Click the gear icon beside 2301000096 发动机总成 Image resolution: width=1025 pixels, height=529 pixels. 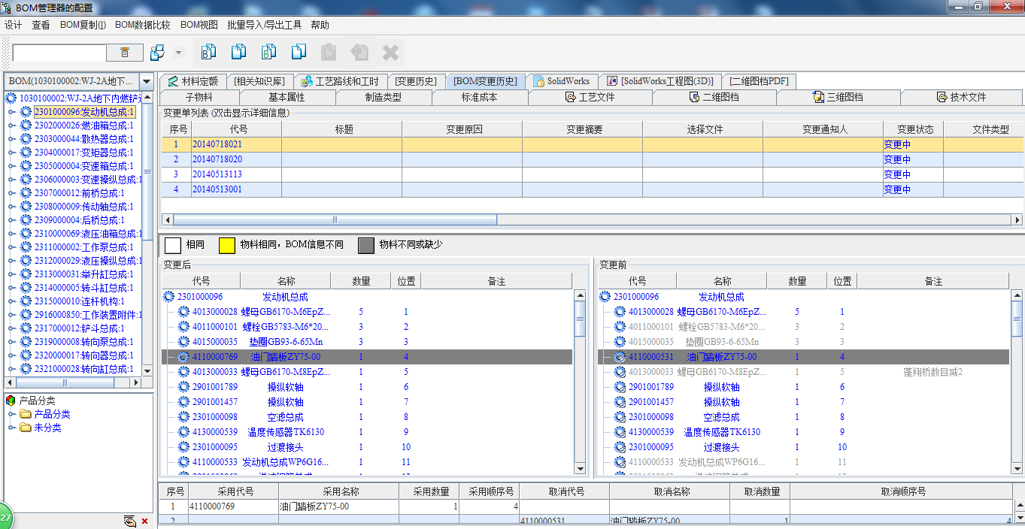tap(26, 112)
